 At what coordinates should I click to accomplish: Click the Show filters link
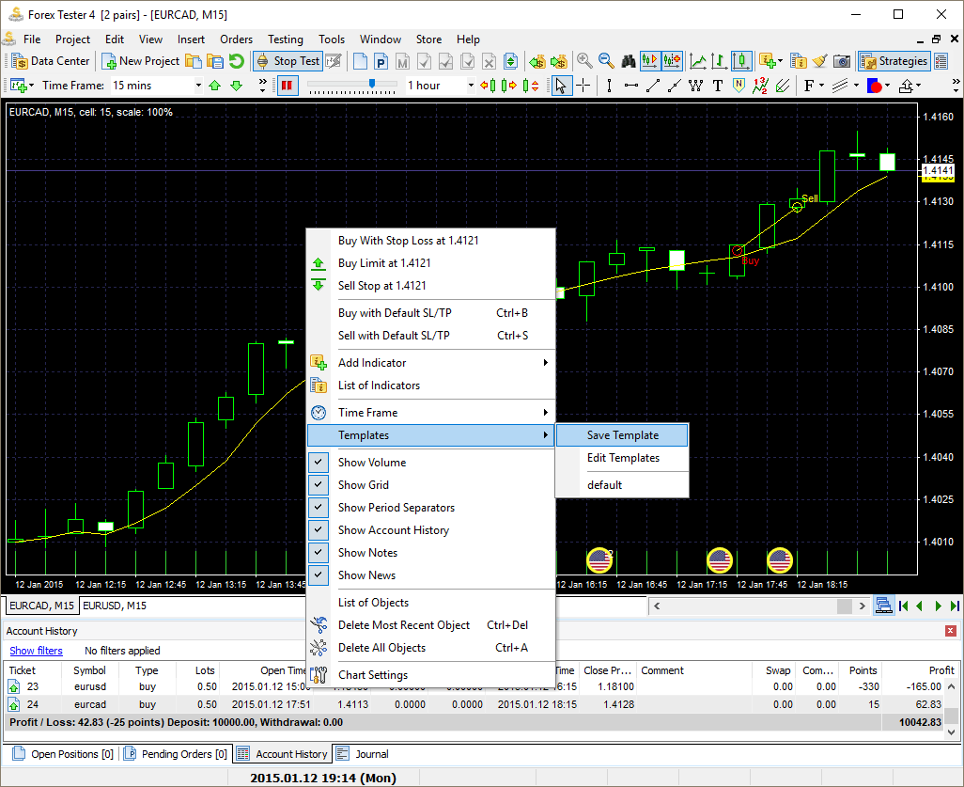click(x=37, y=651)
